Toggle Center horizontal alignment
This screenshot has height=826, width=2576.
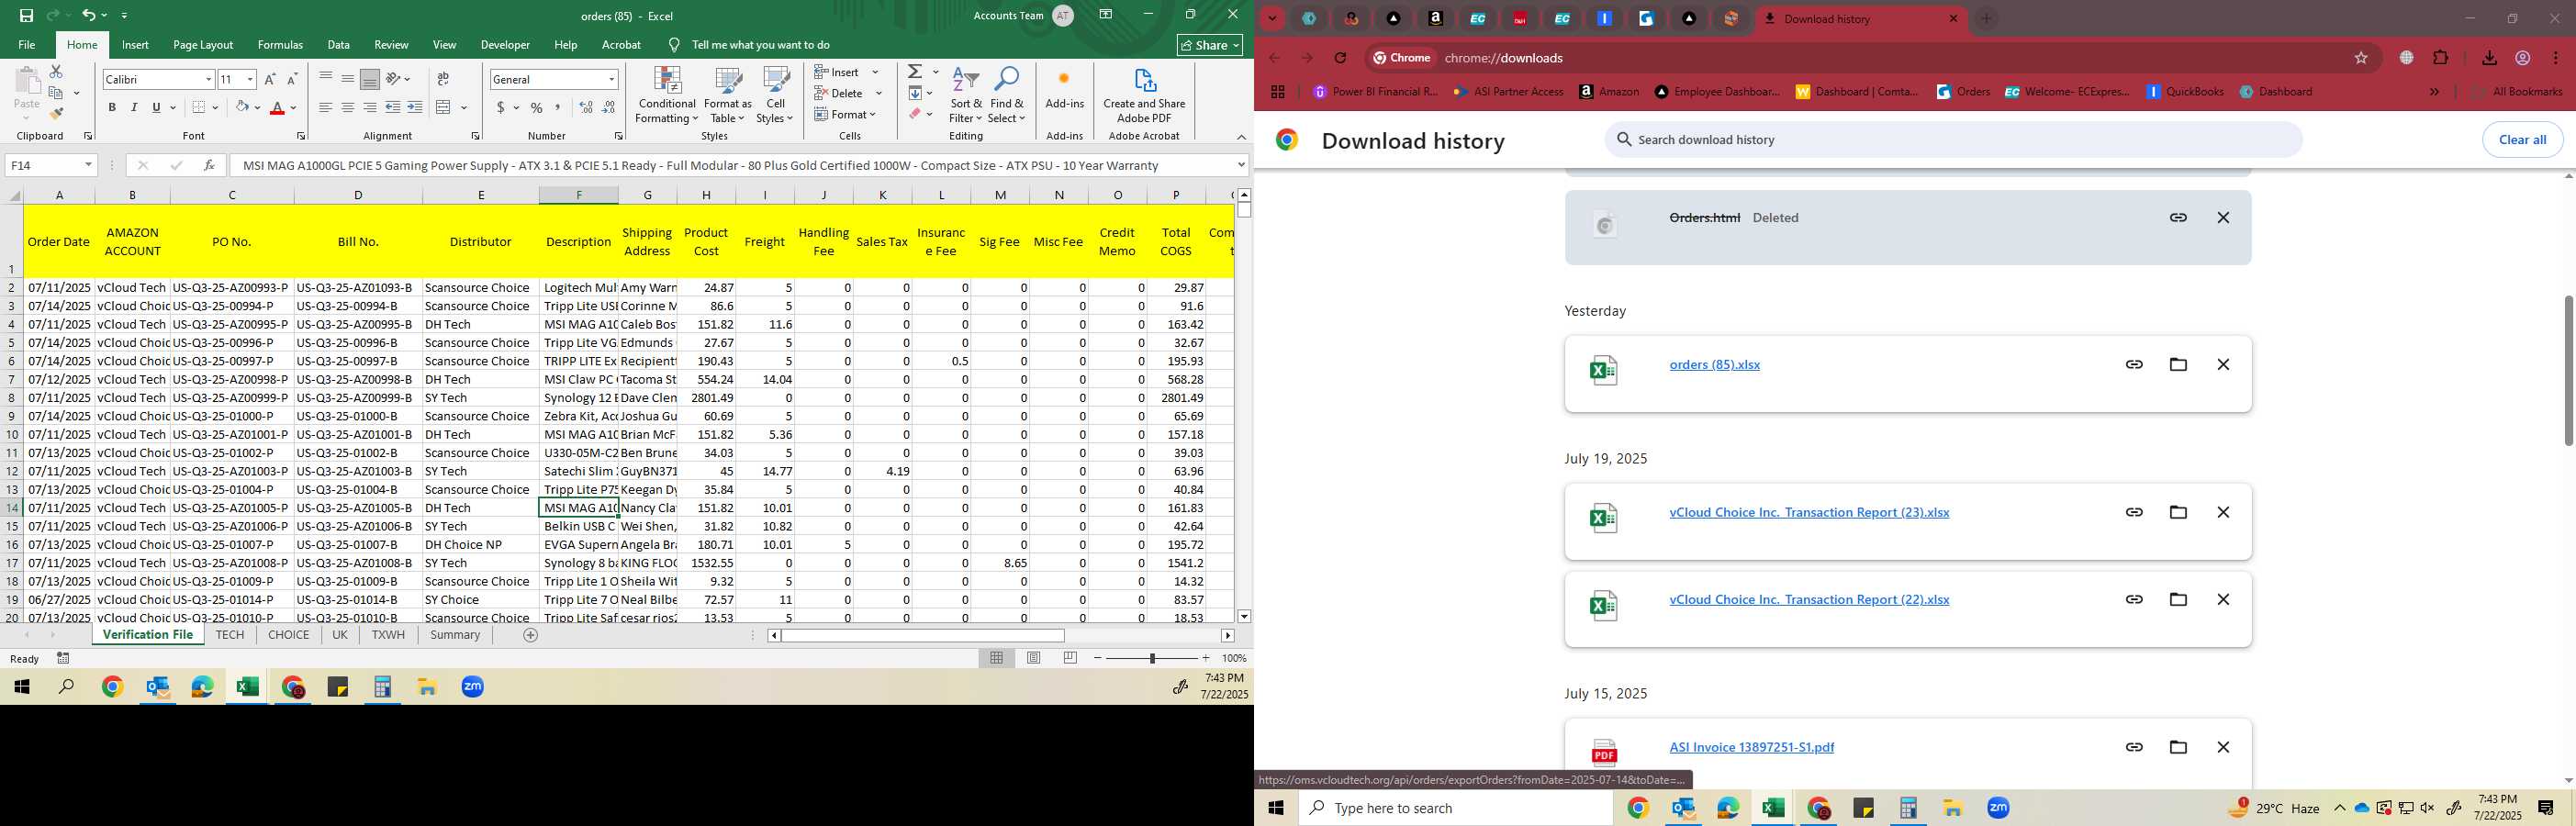pyautogui.click(x=348, y=107)
